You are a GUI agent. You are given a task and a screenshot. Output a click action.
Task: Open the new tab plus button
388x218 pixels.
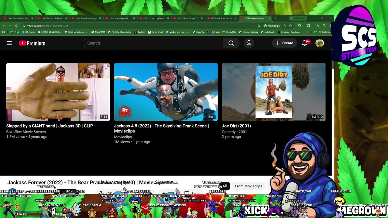point(276,18)
